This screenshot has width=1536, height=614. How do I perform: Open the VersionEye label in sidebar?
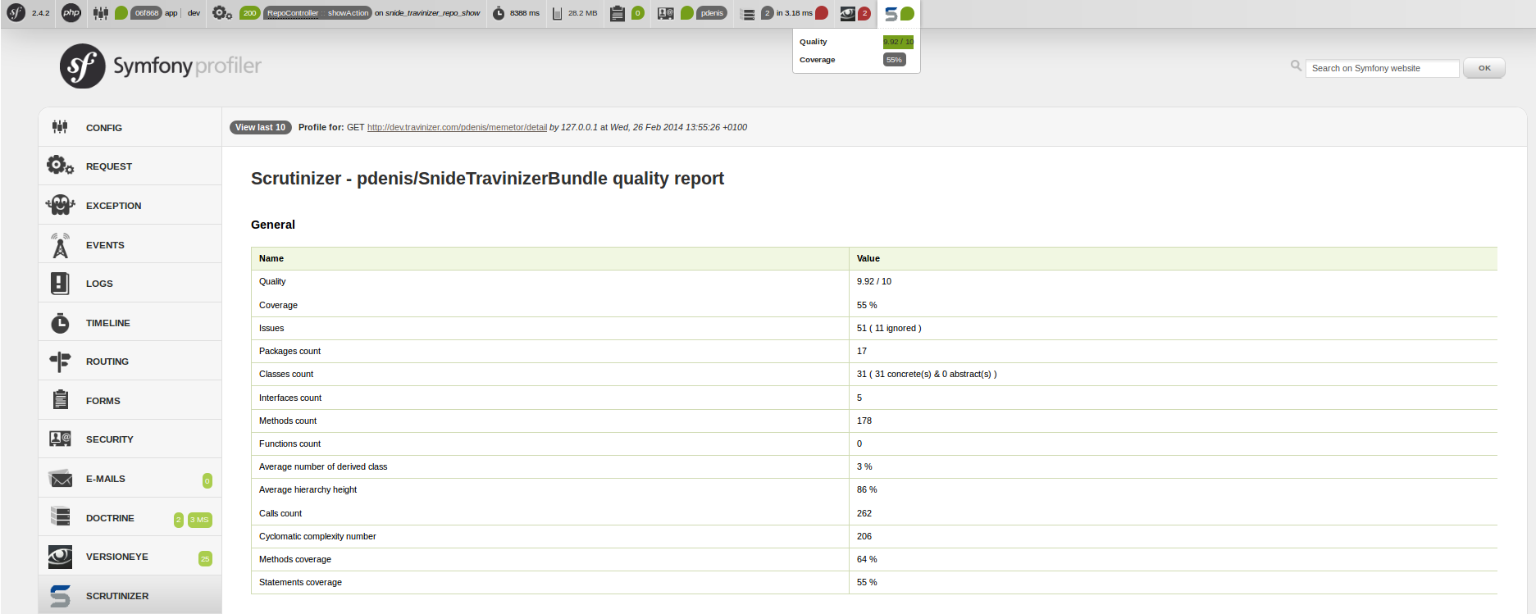click(117, 557)
